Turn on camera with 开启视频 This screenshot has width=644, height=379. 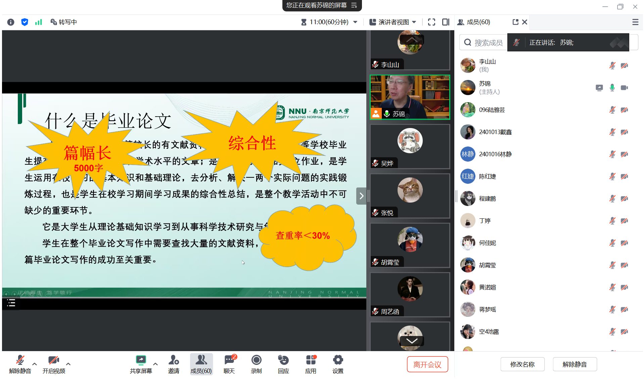click(x=54, y=364)
